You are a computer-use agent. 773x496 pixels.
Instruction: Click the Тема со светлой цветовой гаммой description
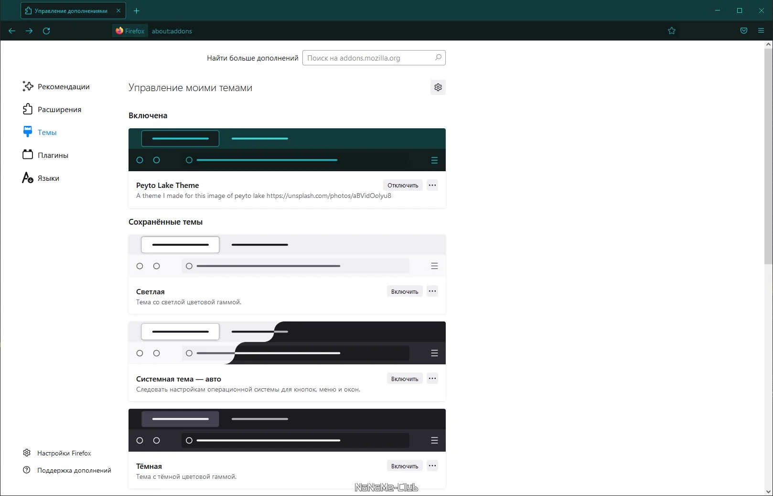pyautogui.click(x=189, y=302)
